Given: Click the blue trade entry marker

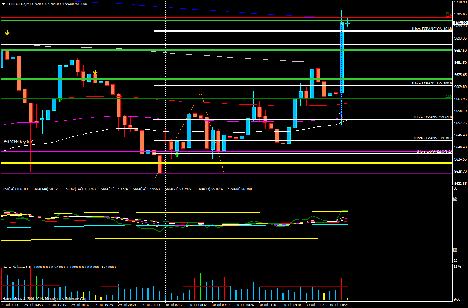Looking at the screenshot, I should coord(341,113).
